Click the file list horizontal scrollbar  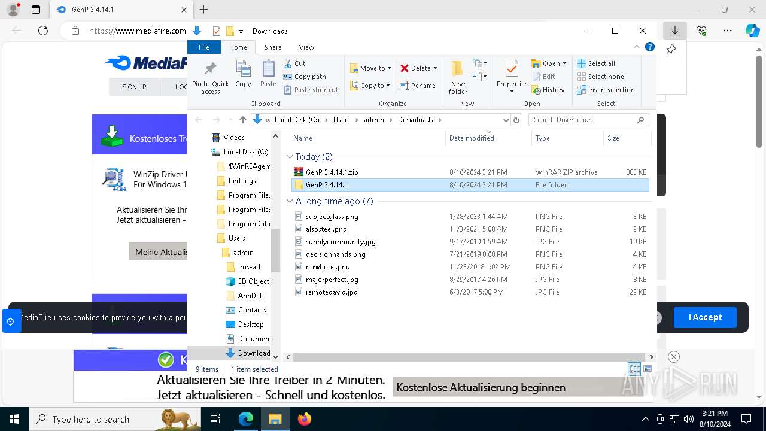pyautogui.click(x=469, y=357)
